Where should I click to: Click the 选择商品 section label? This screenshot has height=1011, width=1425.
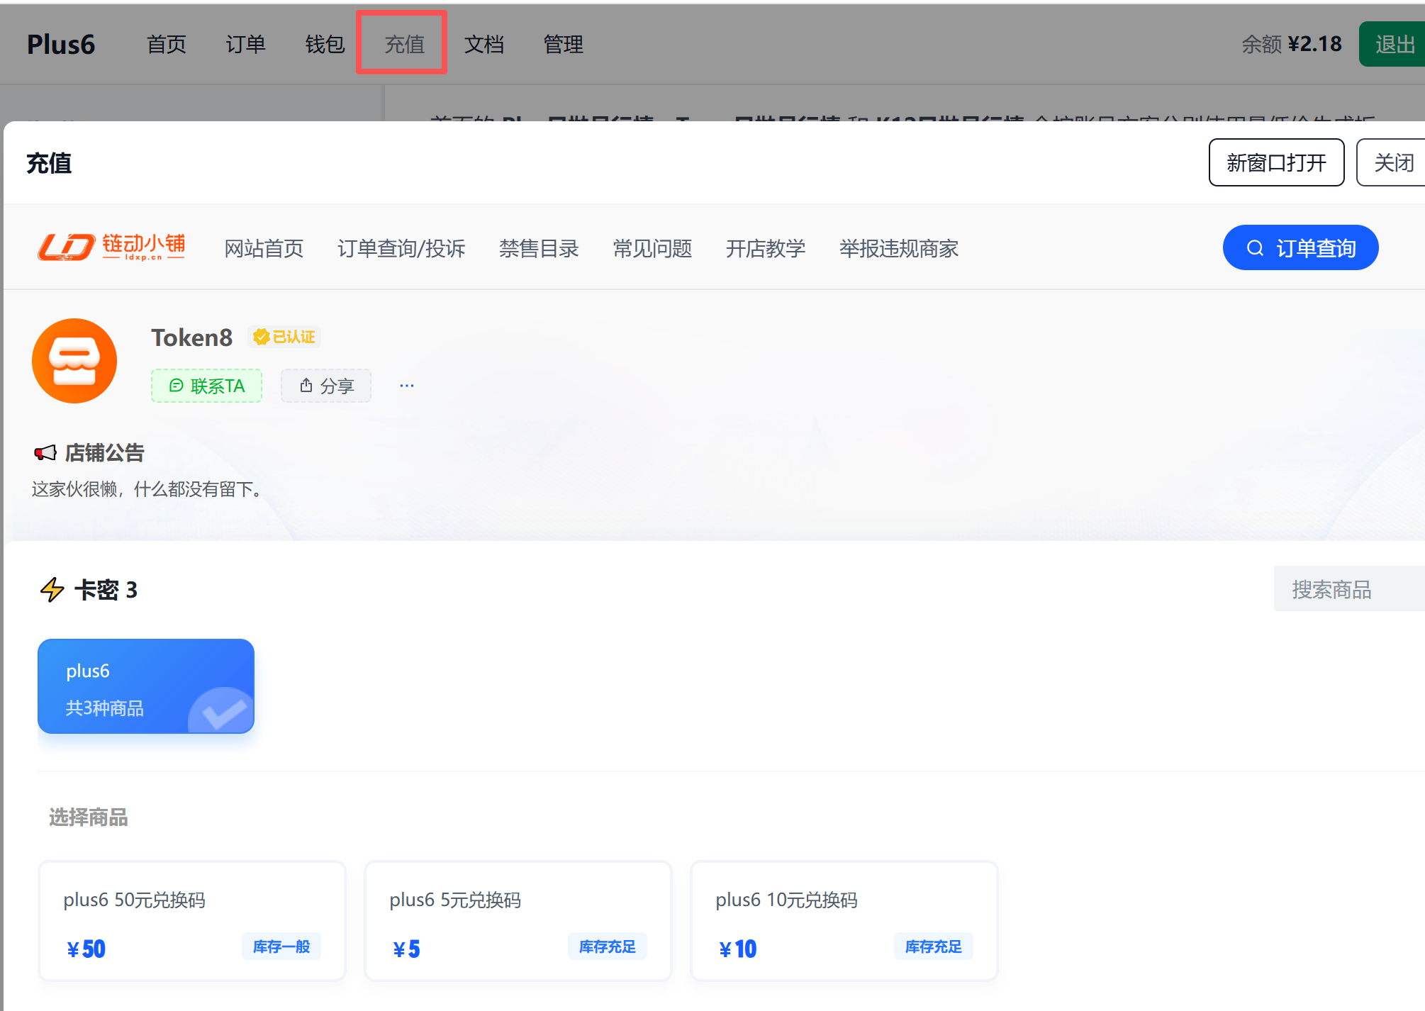point(89,817)
